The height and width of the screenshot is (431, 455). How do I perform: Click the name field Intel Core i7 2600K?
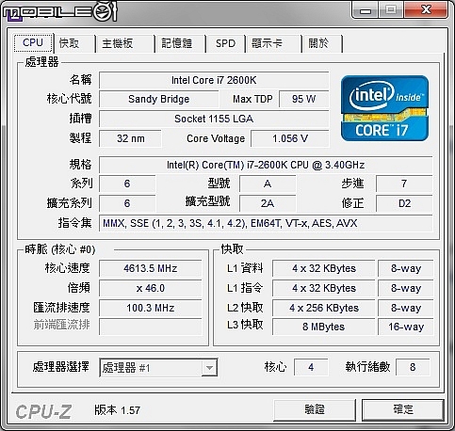click(x=214, y=80)
